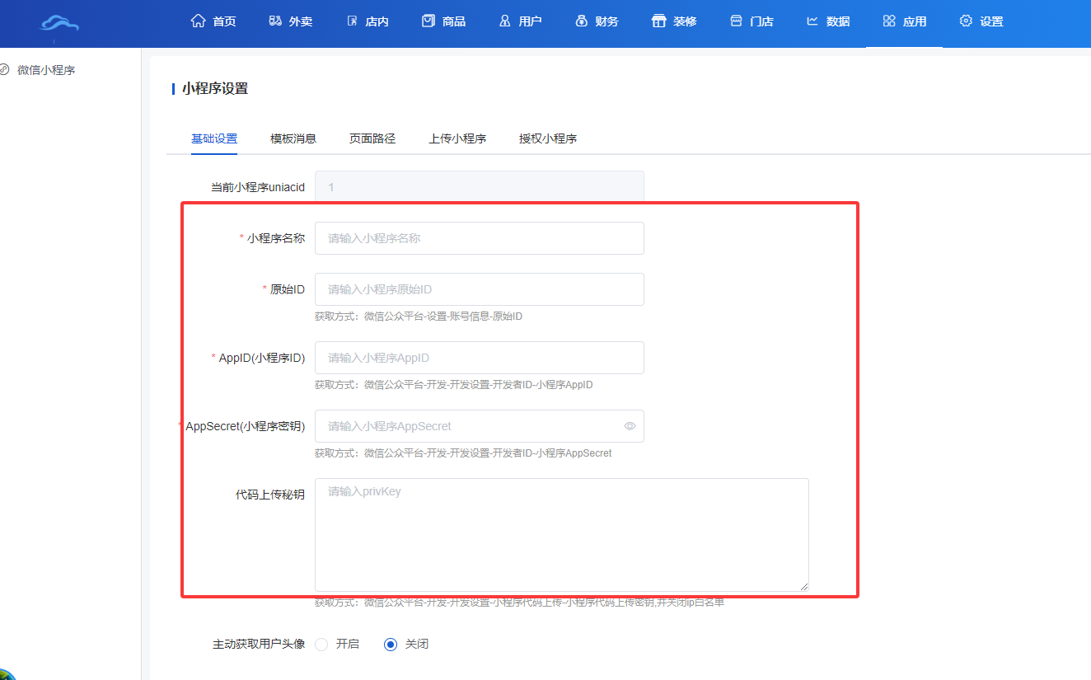Image resolution: width=1091 pixels, height=680 pixels.
Task: Focus the AppSecret(小程序密钥) input field
Action: click(x=480, y=426)
